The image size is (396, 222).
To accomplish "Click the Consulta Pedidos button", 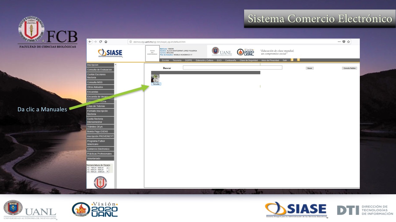I will coord(350,68).
